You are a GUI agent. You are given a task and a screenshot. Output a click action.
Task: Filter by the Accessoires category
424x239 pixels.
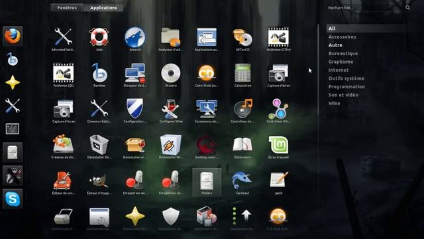point(342,37)
